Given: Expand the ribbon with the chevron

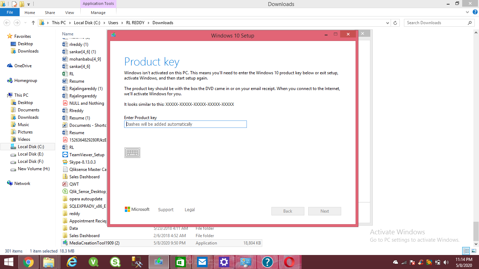Looking at the screenshot, I should (467, 12).
